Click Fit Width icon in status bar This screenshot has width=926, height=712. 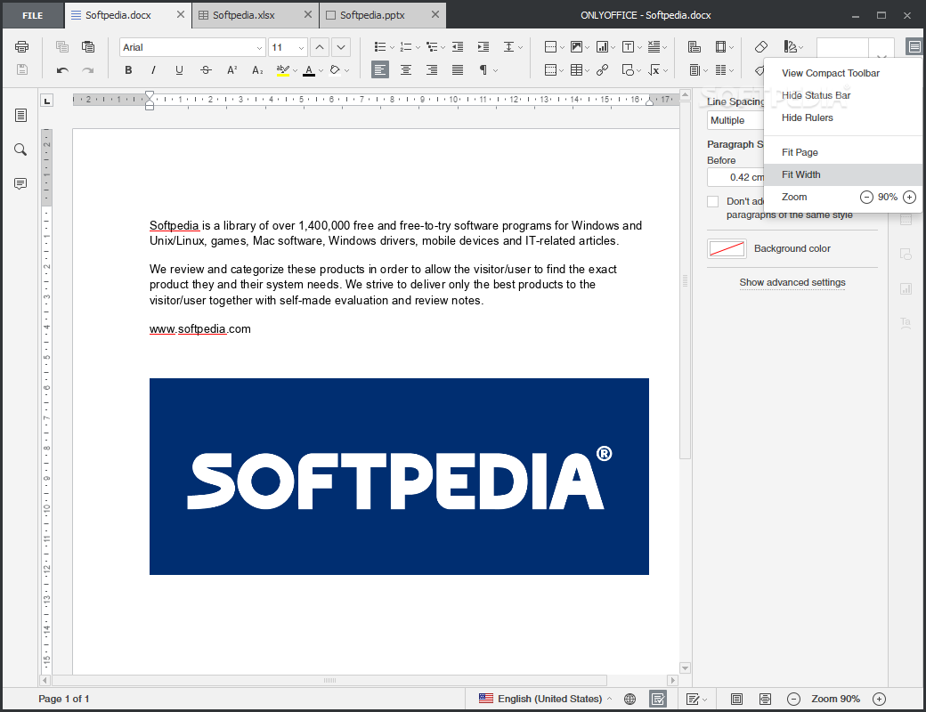click(x=765, y=699)
